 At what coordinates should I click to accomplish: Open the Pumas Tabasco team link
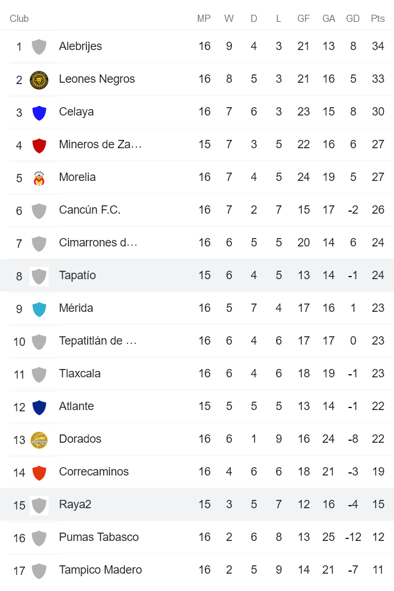coord(99,537)
